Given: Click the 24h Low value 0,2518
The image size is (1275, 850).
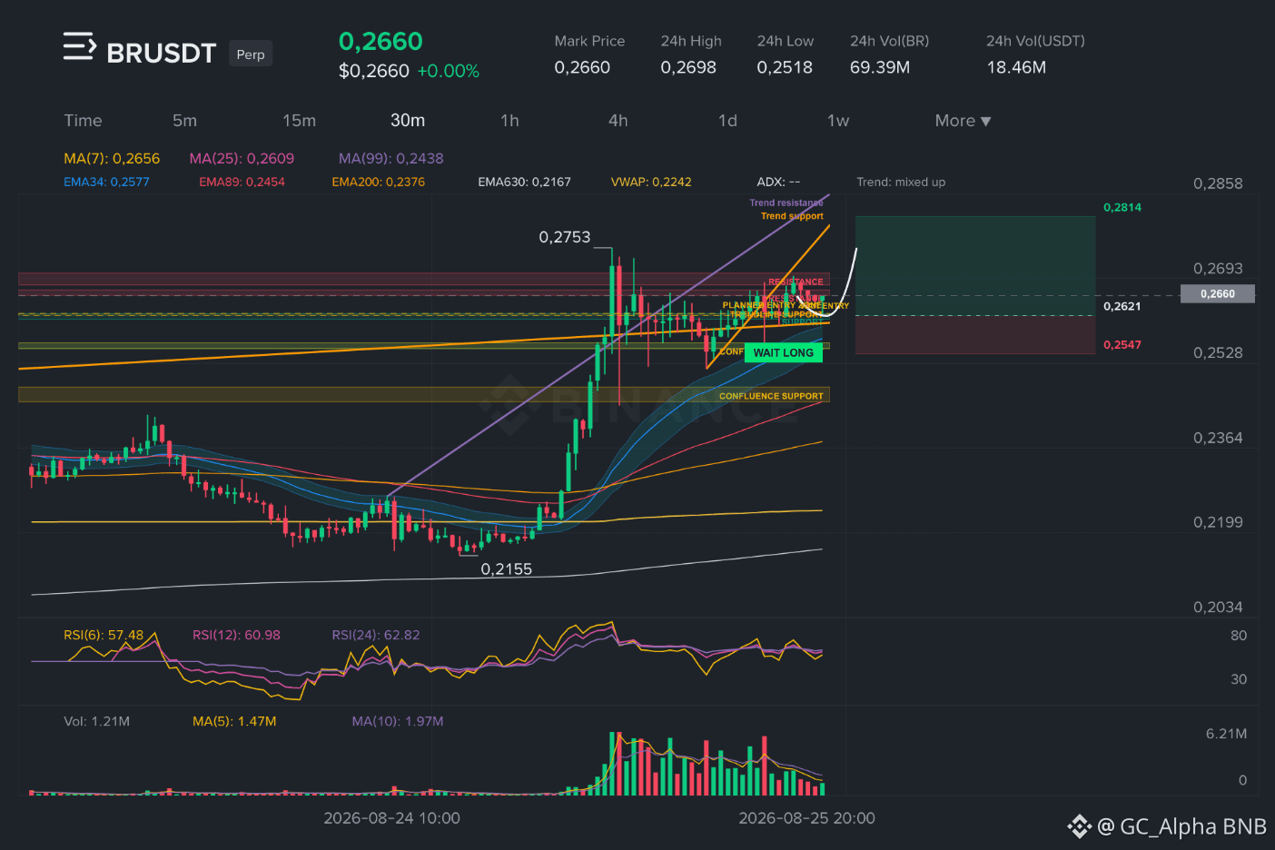Looking at the screenshot, I should pos(785,67).
